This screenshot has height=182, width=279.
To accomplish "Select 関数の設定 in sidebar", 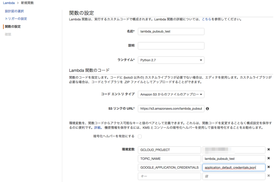I will [13, 26].
